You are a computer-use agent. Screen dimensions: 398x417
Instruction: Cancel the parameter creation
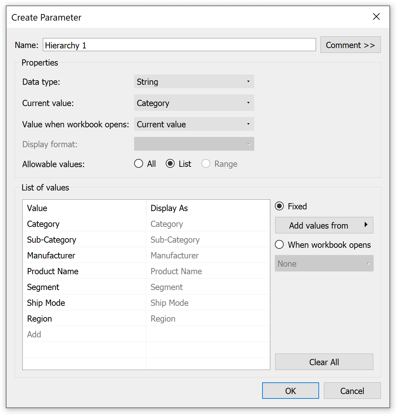[x=352, y=391]
